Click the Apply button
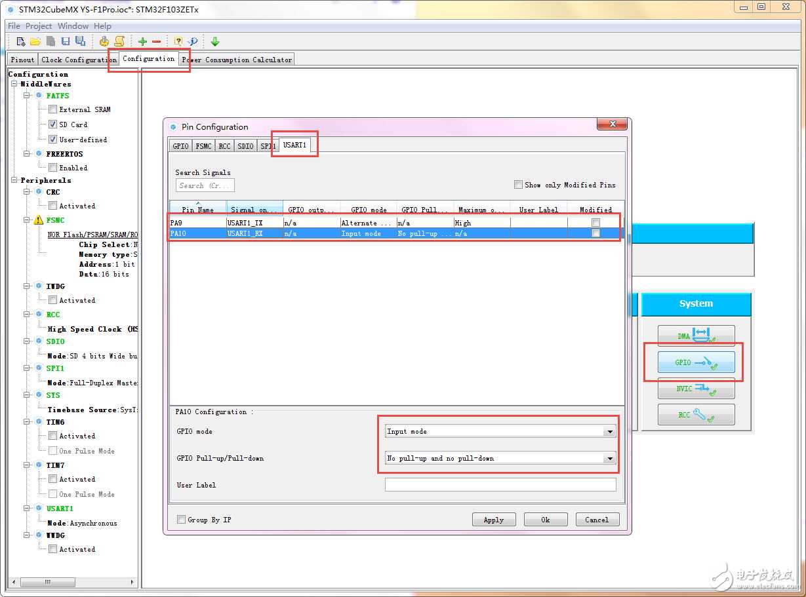This screenshot has width=806, height=597. tap(494, 520)
